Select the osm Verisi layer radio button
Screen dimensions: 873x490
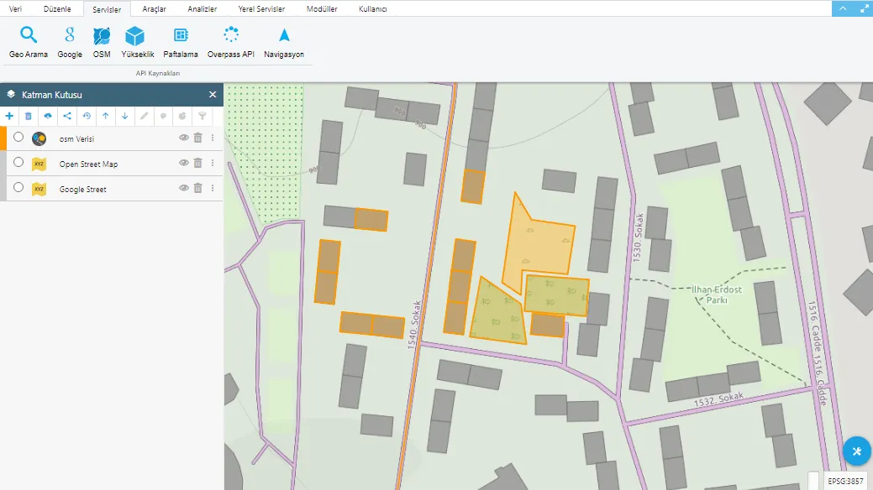(x=18, y=137)
